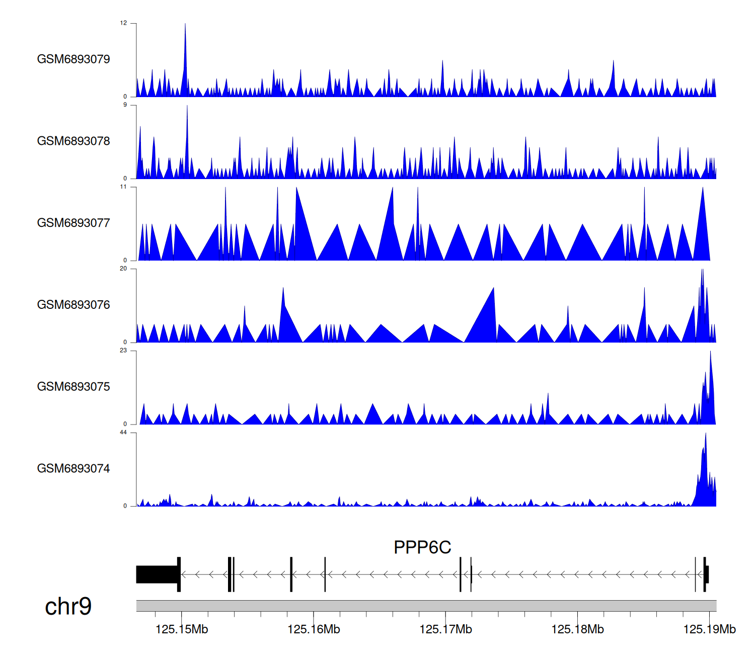Select the 125.18Mb coordinate label
The height and width of the screenshot is (664, 755).
click(x=577, y=629)
